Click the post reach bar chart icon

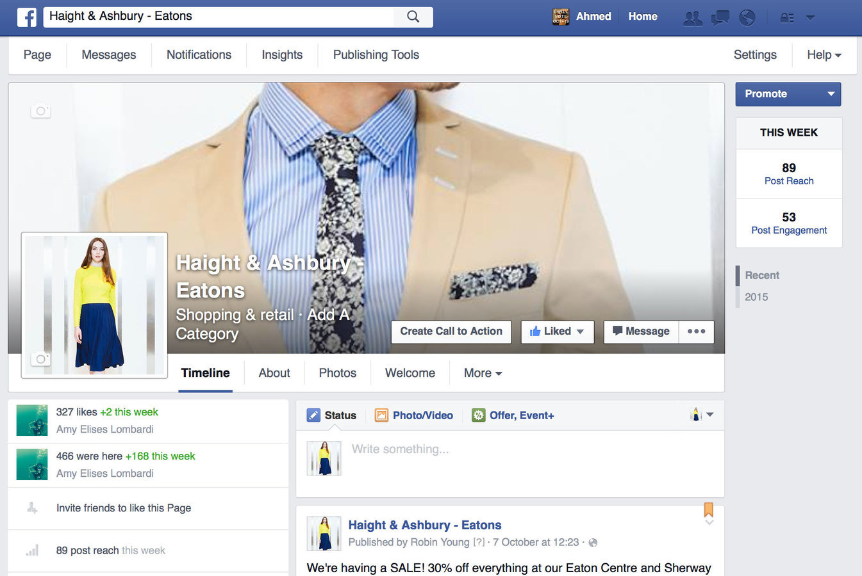coord(32,550)
